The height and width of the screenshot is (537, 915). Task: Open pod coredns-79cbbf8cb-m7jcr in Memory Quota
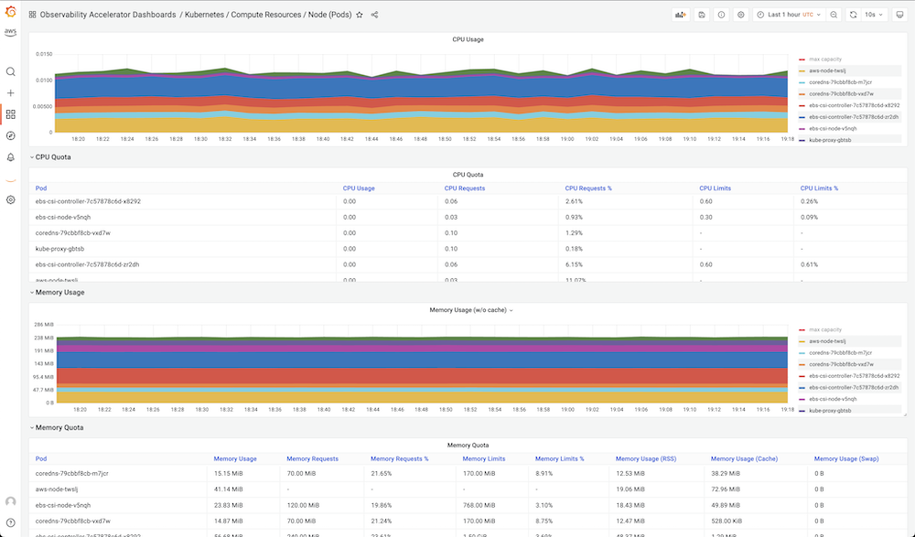tap(71, 473)
